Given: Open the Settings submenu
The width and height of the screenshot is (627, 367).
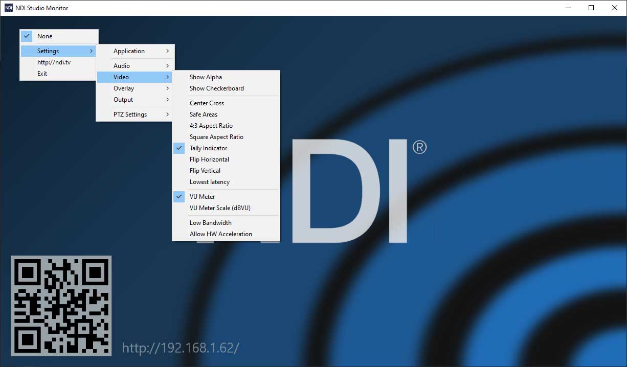Looking at the screenshot, I should pyautogui.click(x=59, y=51).
